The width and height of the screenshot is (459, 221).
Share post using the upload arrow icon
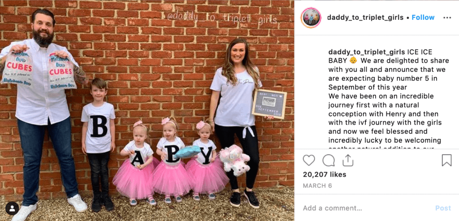(348, 160)
